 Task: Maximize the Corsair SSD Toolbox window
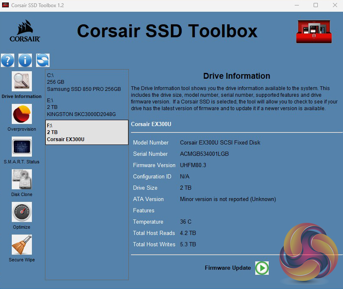tap(315, 5)
